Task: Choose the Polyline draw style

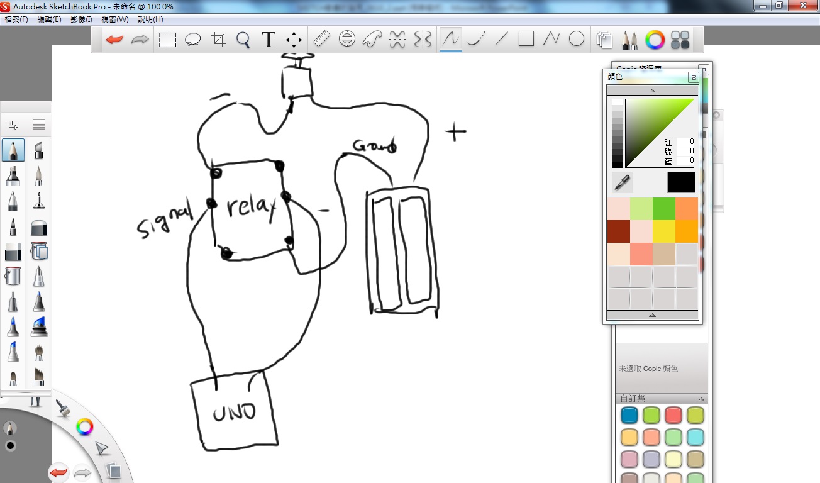Action: tap(551, 40)
